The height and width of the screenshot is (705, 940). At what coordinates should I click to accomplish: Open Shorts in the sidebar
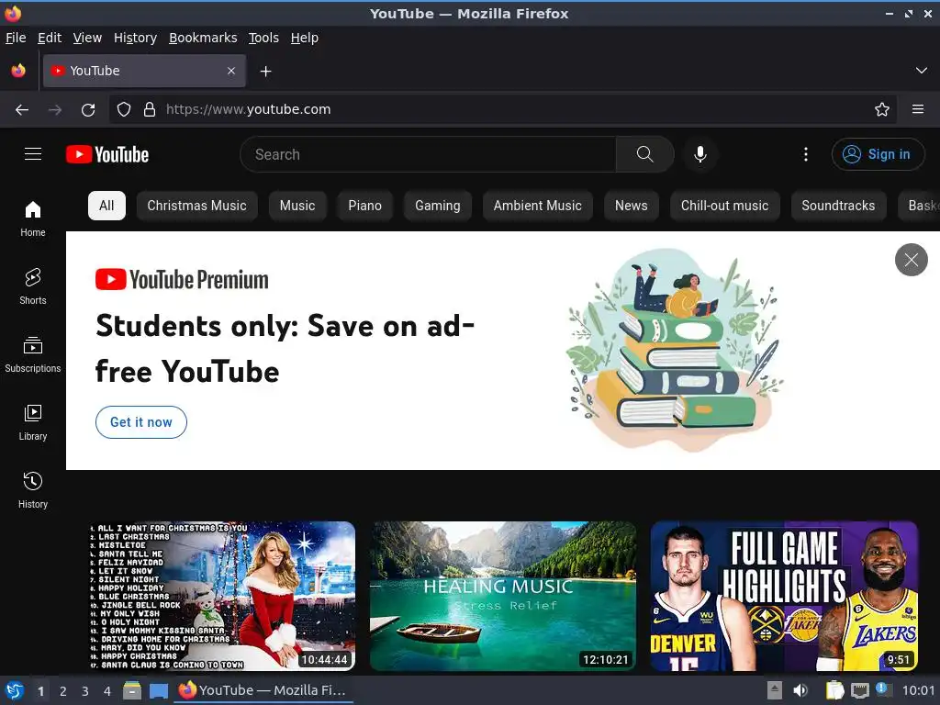[33, 286]
